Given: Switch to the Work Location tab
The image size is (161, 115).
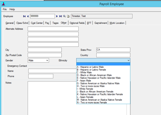Looking at the screenshot, I should click(117, 23).
